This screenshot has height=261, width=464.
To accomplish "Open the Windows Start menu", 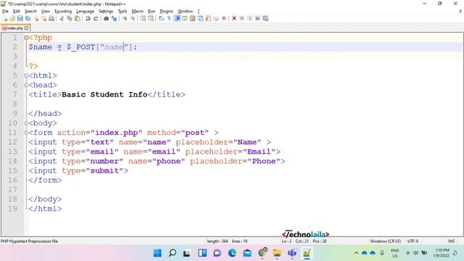I will point(157,253).
